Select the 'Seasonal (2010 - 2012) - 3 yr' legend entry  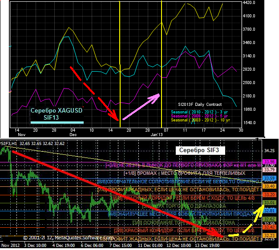pyautogui.click(x=199, y=112)
